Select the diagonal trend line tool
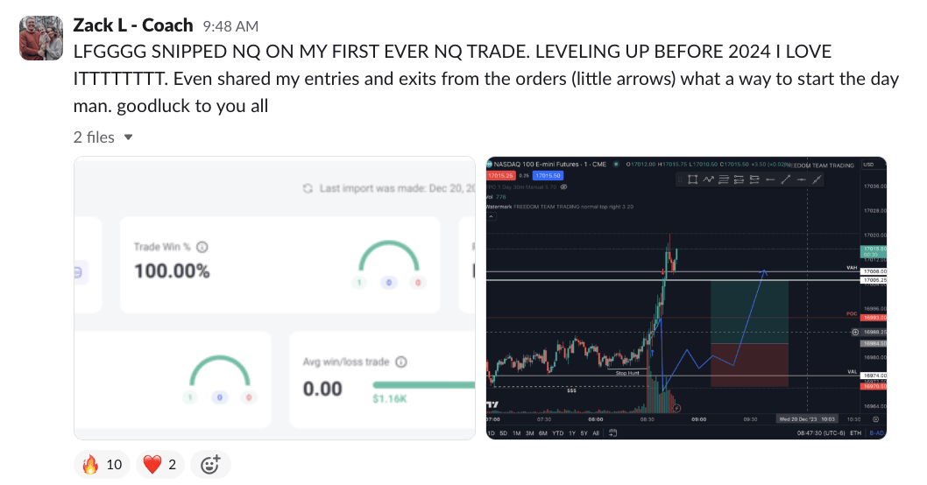Image resolution: width=927 pixels, height=485 pixels. 786,179
